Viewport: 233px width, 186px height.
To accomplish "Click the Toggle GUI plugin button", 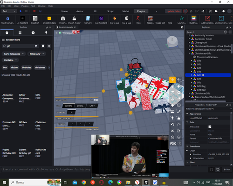I will click(160, 23).
